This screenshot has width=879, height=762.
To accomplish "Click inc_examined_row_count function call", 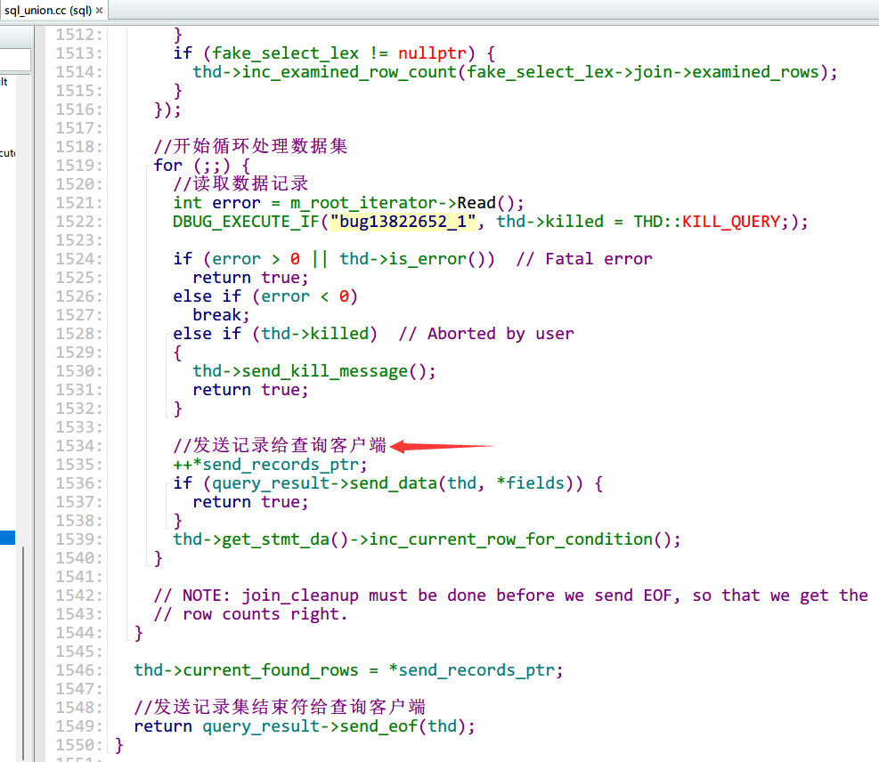I will [x=349, y=72].
